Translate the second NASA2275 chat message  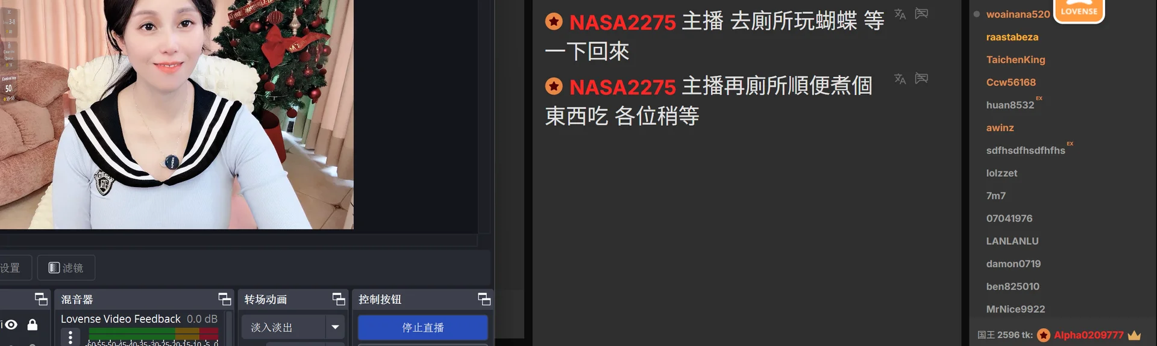point(900,79)
